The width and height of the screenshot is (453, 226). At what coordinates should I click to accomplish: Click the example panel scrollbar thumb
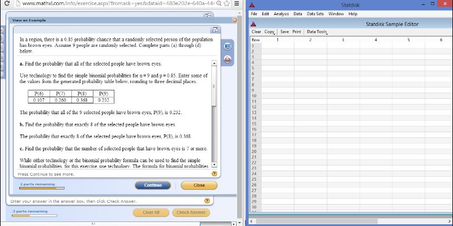pos(214,86)
